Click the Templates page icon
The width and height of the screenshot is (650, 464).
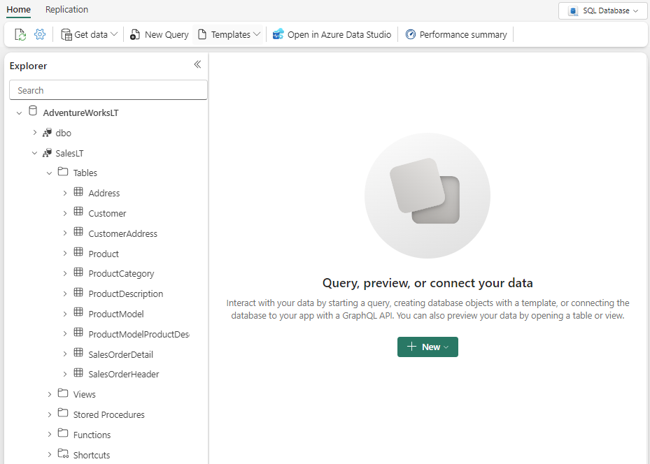pos(202,34)
